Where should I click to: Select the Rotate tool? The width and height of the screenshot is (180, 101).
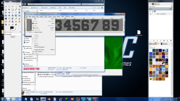(x=19, y=12)
